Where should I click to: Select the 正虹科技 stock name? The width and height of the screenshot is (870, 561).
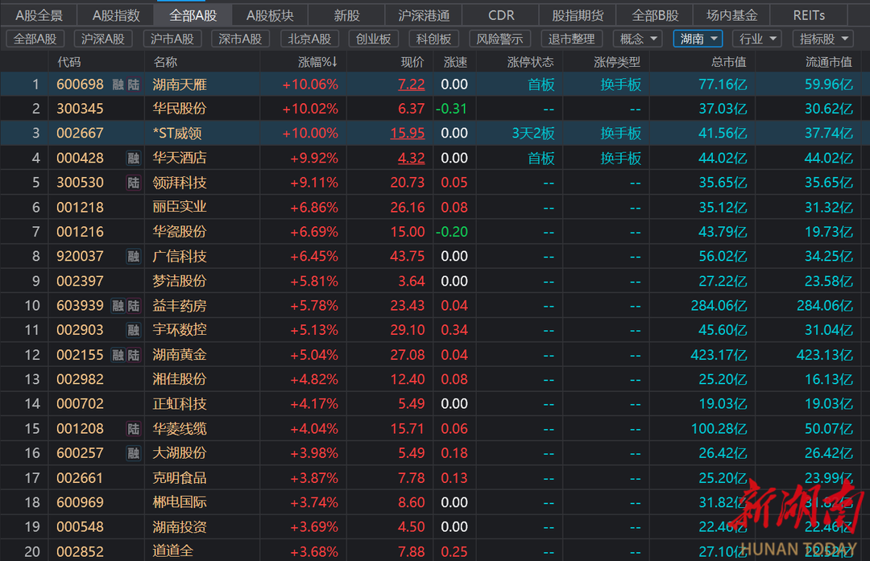180,404
